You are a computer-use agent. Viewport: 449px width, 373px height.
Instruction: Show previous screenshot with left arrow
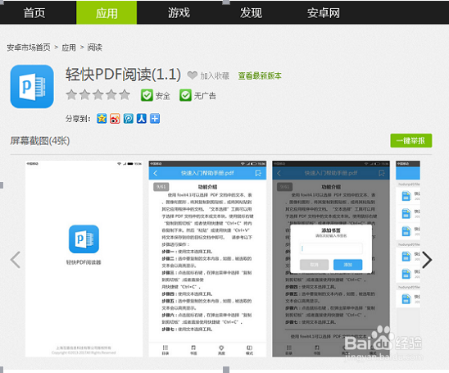(x=16, y=260)
